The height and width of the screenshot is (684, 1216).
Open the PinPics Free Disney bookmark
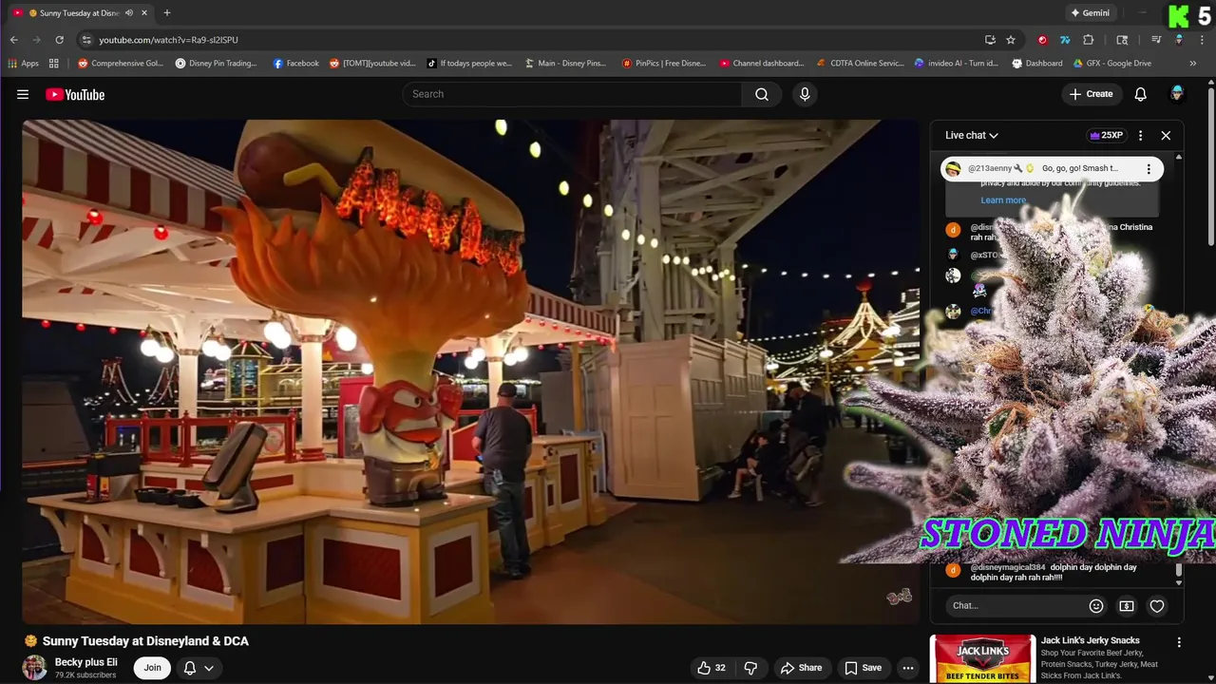(x=664, y=64)
